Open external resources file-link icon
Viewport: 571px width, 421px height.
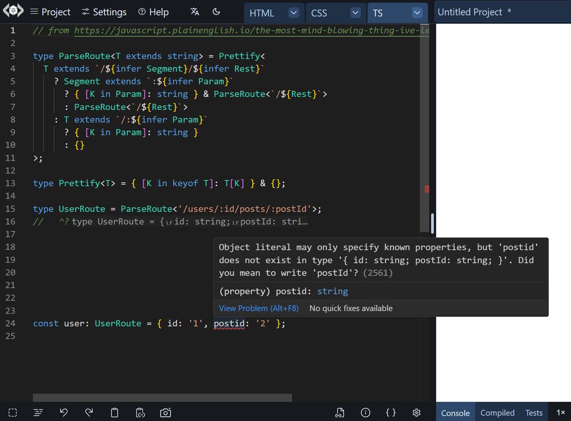tap(340, 412)
